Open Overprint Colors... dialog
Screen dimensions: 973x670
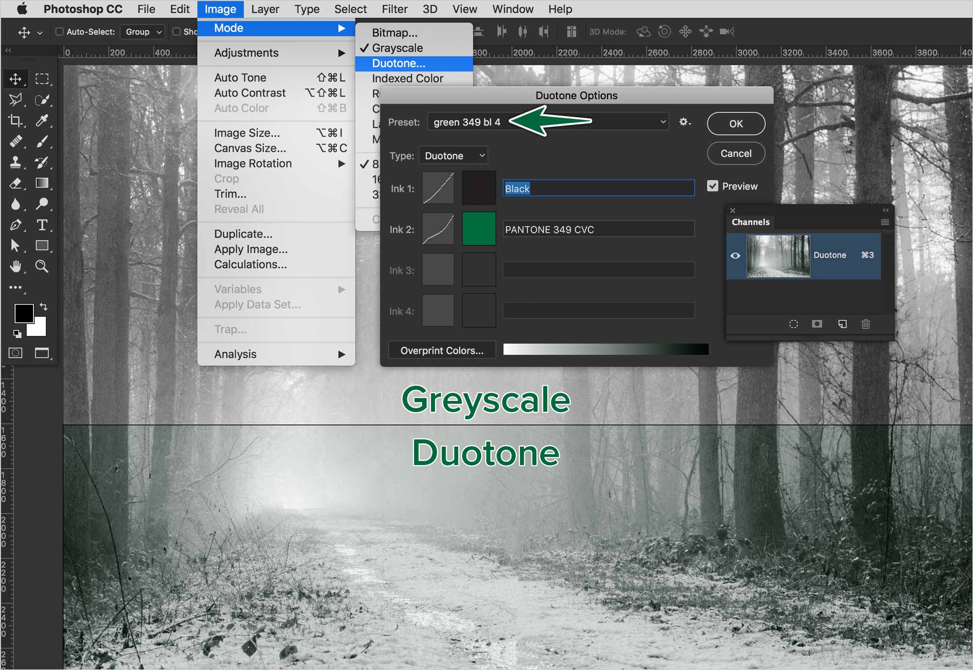tap(442, 350)
